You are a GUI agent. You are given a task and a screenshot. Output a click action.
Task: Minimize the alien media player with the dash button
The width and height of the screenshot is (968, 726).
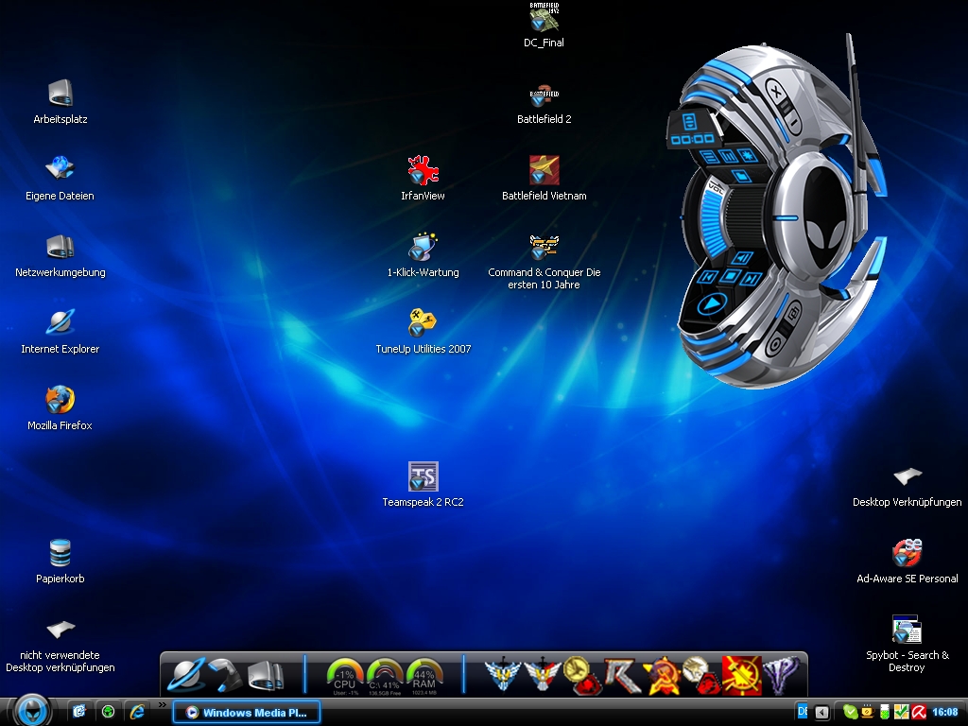pyautogui.click(x=792, y=124)
